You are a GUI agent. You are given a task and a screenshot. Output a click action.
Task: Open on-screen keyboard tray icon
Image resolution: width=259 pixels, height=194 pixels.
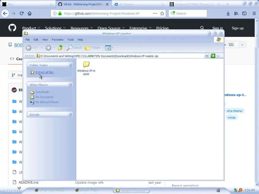click(218, 190)
